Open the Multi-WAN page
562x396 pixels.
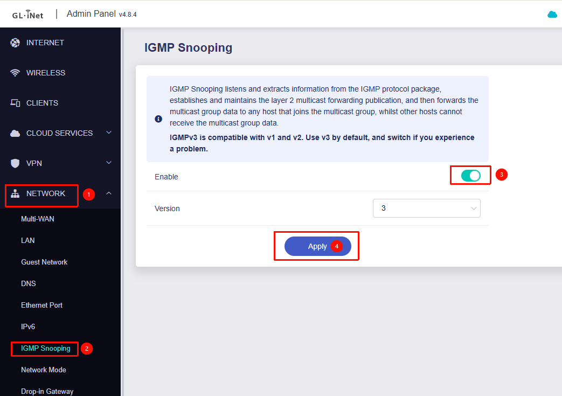pos(38,219)
